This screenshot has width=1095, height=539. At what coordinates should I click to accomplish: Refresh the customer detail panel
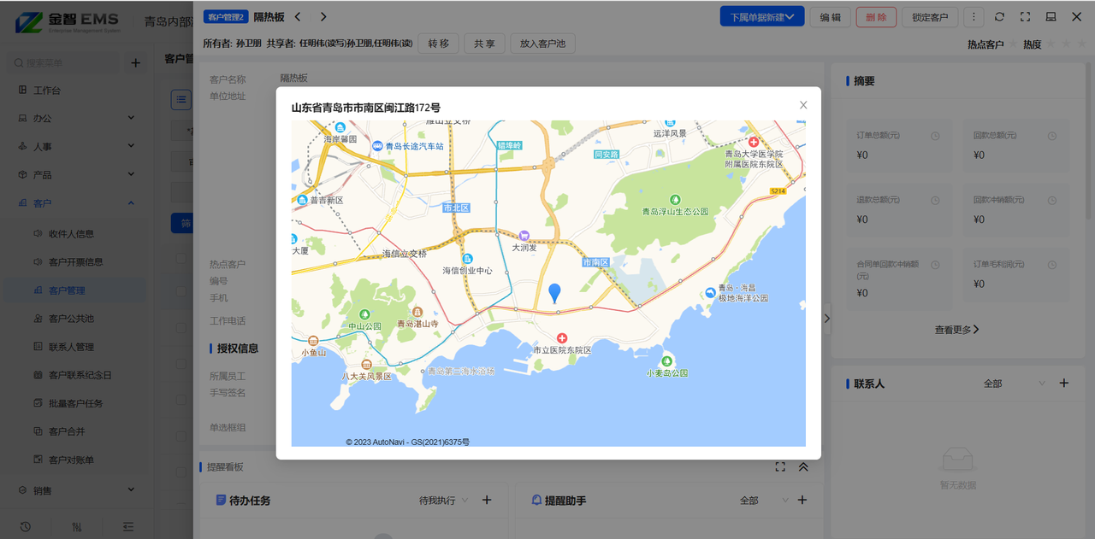pos(999,17)
